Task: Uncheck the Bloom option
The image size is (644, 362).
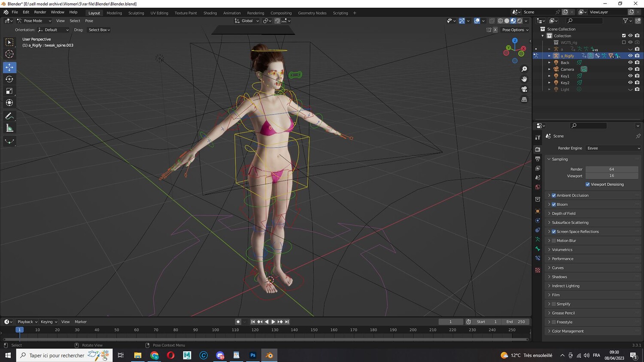Action: (554, 205)
